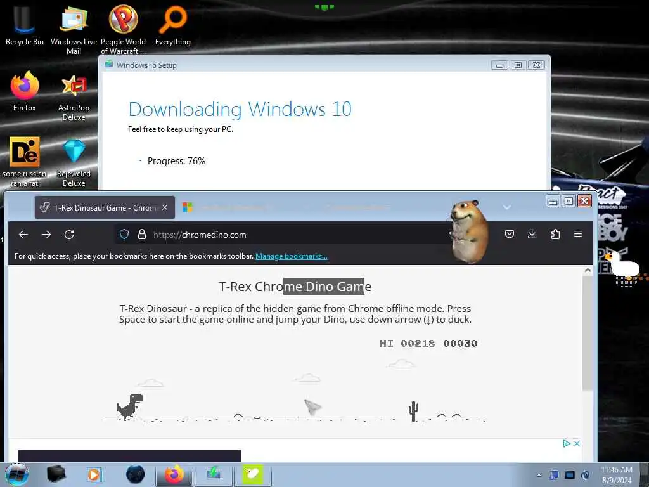Image resolution: width=649 pixels, height=487 pixels.
Task: Open the Manage bookmarks link
Action: point(291,256)
